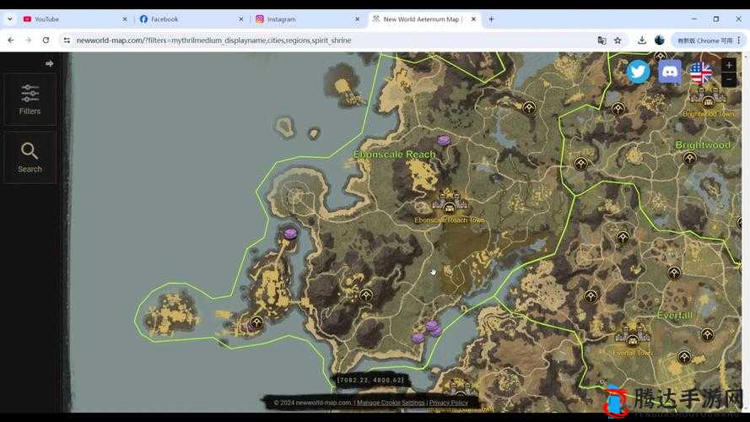Screen dimensions: 750x422
Task: Close the YouTube tab
Action: (125, 19)
